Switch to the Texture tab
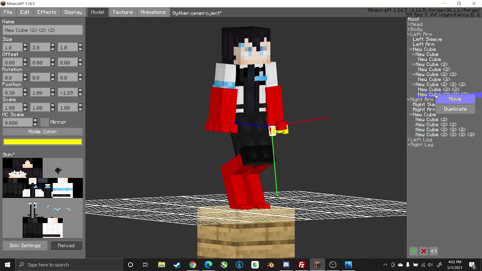 pos(123,12)
